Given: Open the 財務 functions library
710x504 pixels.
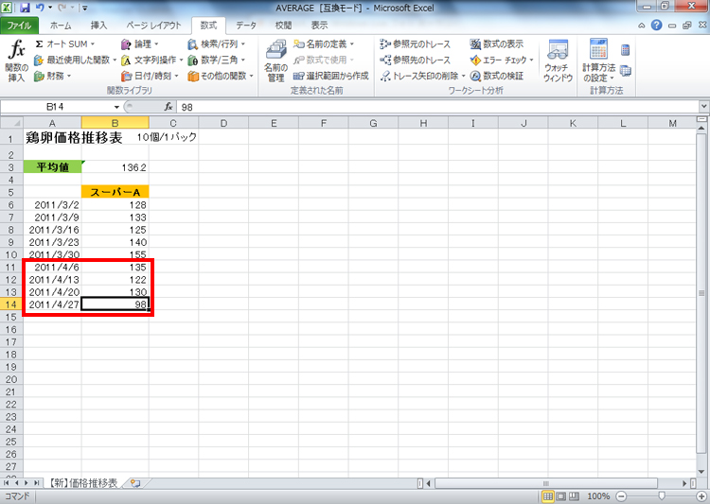Looking at the screenshot, I should [52, 76].
